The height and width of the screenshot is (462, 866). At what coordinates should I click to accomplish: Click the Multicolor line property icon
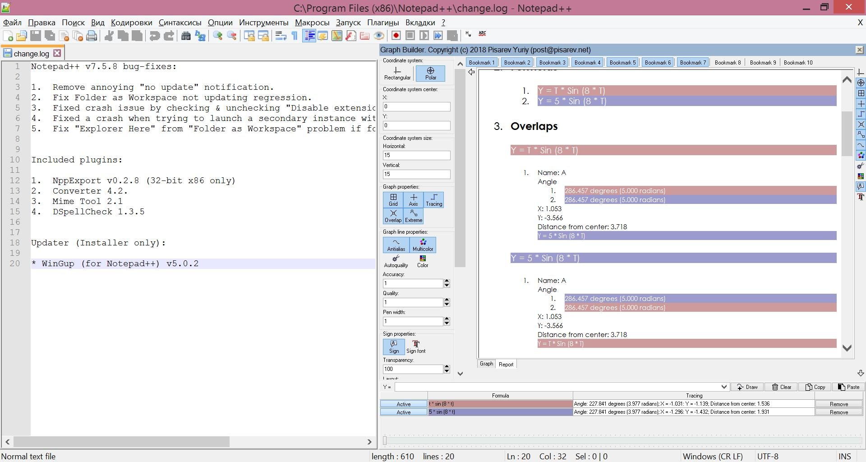[x=422, y=245]
